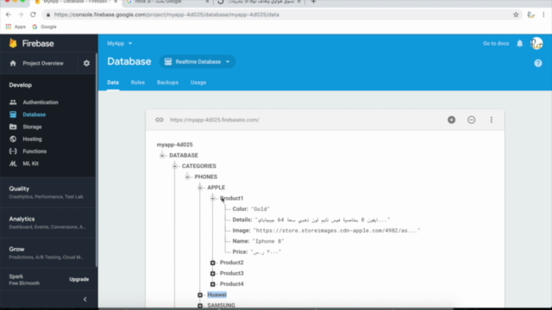
Task: Click the notifications bell icon
Action: click(x=519, y=43)
